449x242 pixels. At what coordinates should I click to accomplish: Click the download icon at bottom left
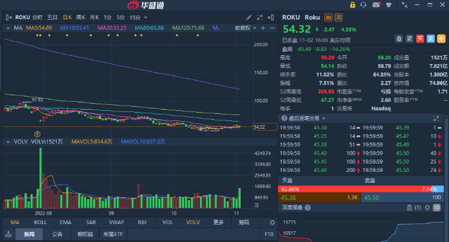[x=8, y=234]
